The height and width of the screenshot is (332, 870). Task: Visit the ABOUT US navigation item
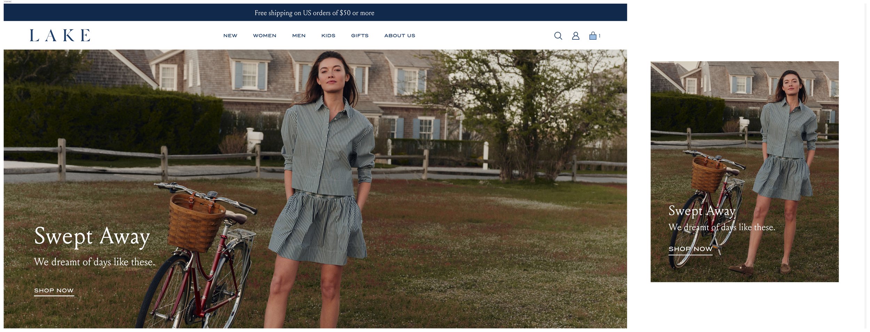pyautogui.click(x=400, y=35)
